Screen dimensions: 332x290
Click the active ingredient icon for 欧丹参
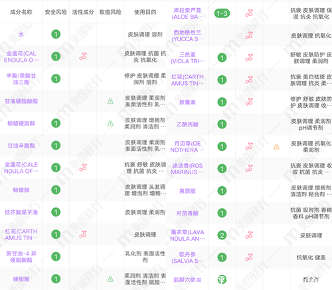(249, 257)
